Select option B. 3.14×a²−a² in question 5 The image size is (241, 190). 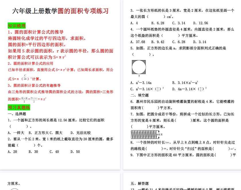click(x=185, y=83)
